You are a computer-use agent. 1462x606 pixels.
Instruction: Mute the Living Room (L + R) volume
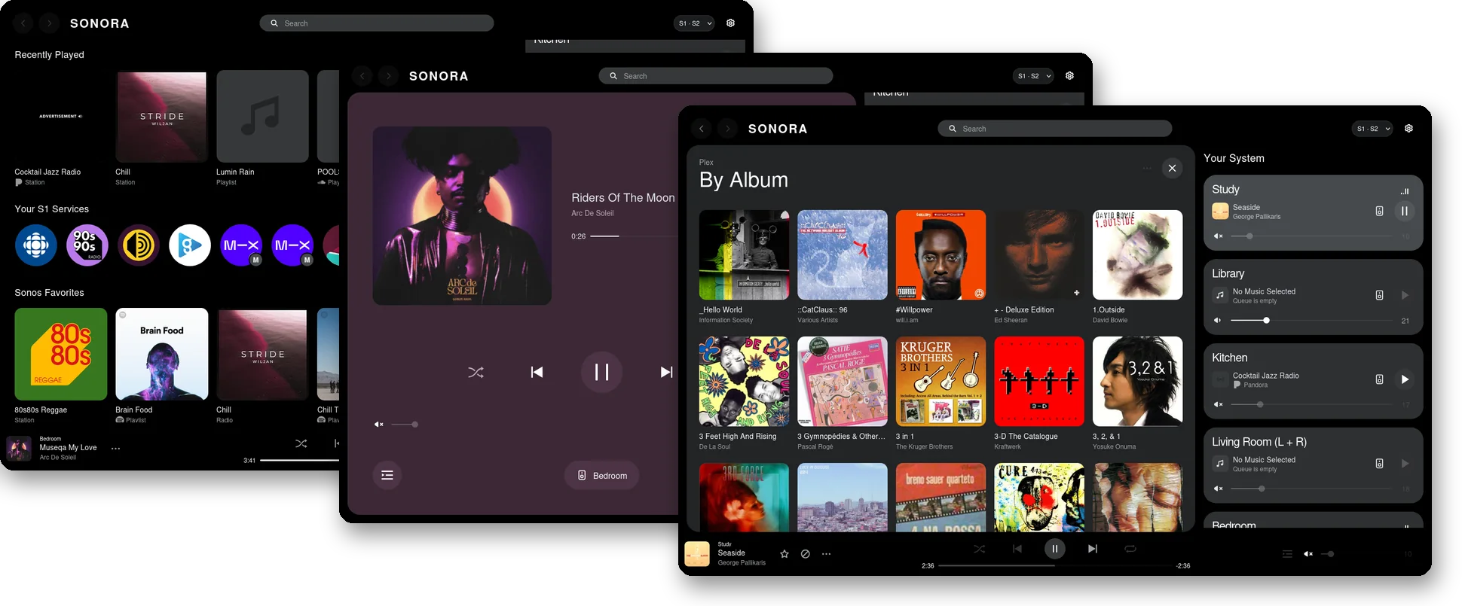coord(1218,489)
